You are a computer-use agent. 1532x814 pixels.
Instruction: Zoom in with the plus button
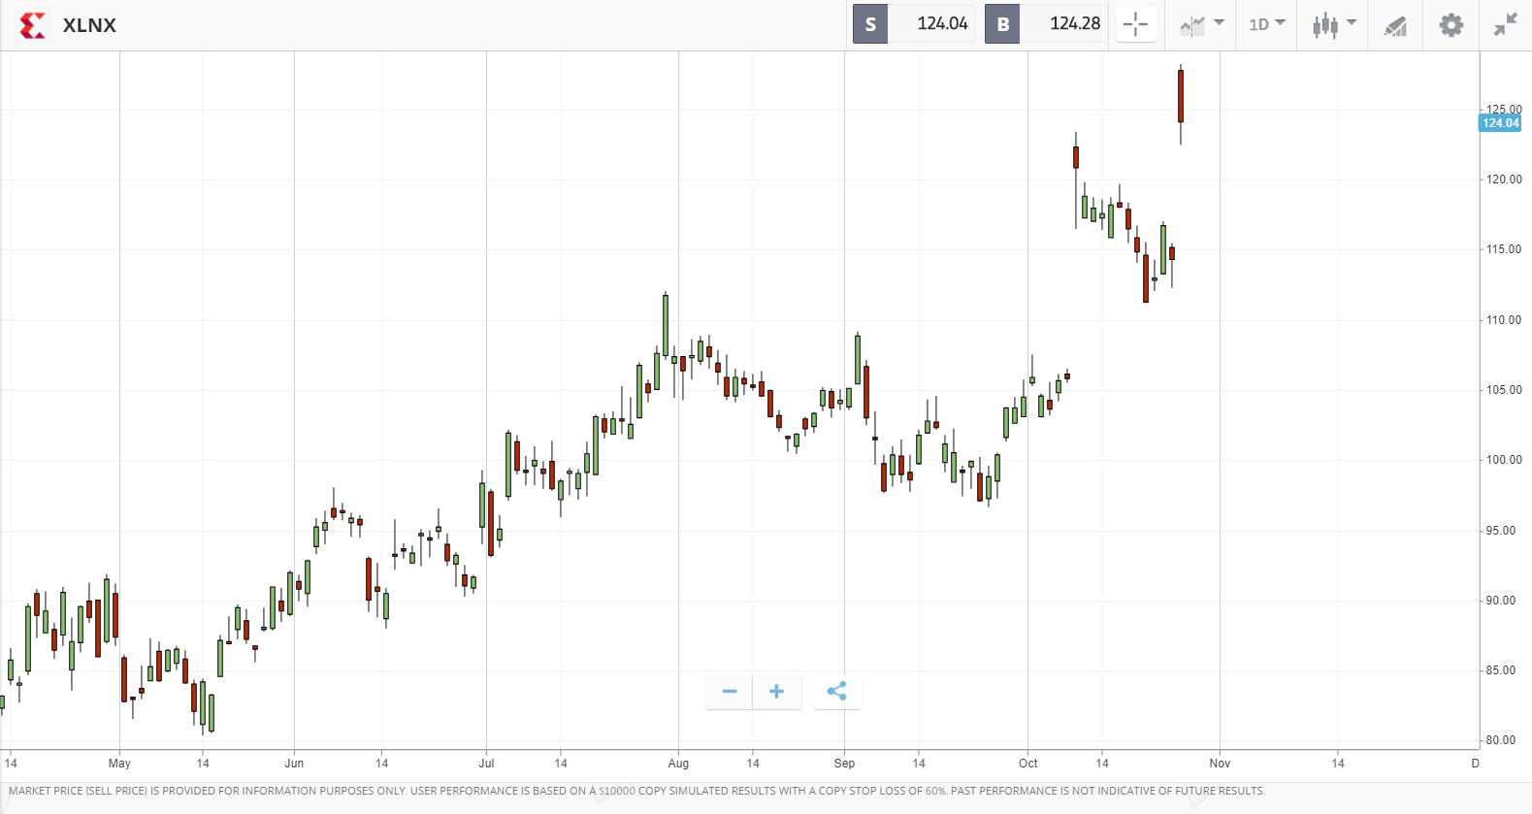[x=776, y=691]
